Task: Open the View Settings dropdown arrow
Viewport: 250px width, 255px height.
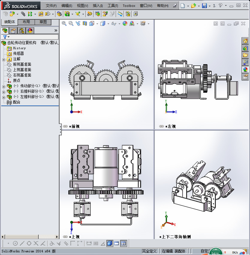Action: click(148, 24)
